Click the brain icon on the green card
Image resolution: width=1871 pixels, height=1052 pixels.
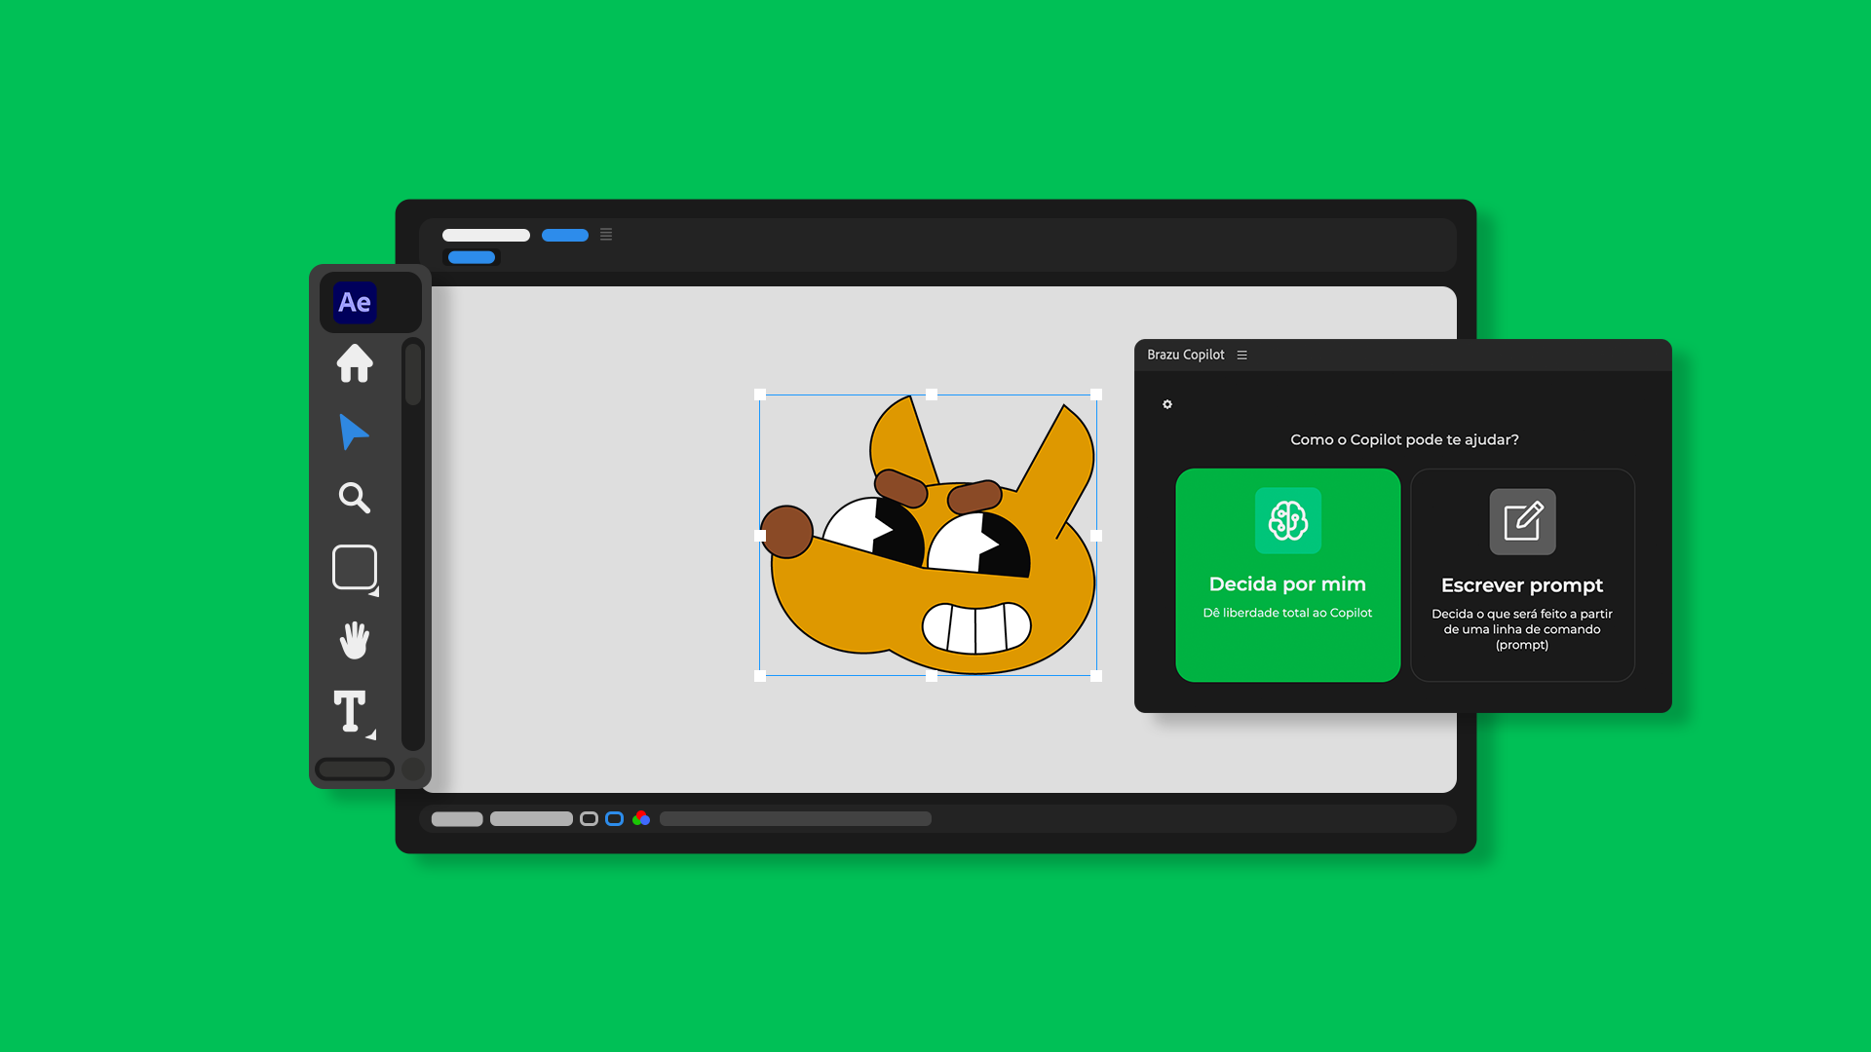1287,521
